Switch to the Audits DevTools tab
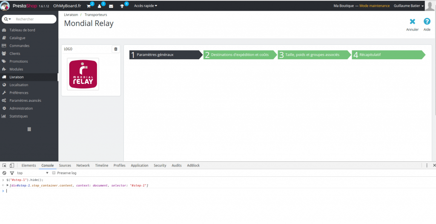This screenshot has height=224, width=436. (x=177, y=165)
